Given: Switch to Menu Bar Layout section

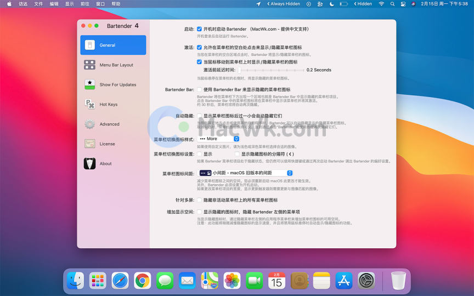Looking at the screenshot, I should [113, 65].
